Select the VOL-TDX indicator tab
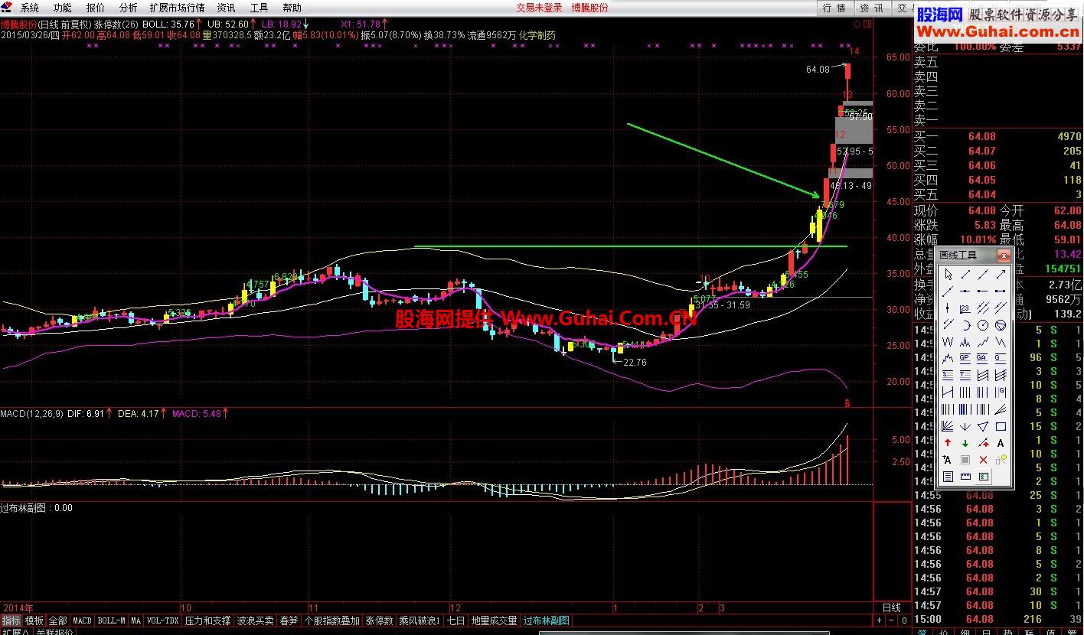Viewport: 1084px width, 635px height. pyautogui.click(x=163, y=620)
